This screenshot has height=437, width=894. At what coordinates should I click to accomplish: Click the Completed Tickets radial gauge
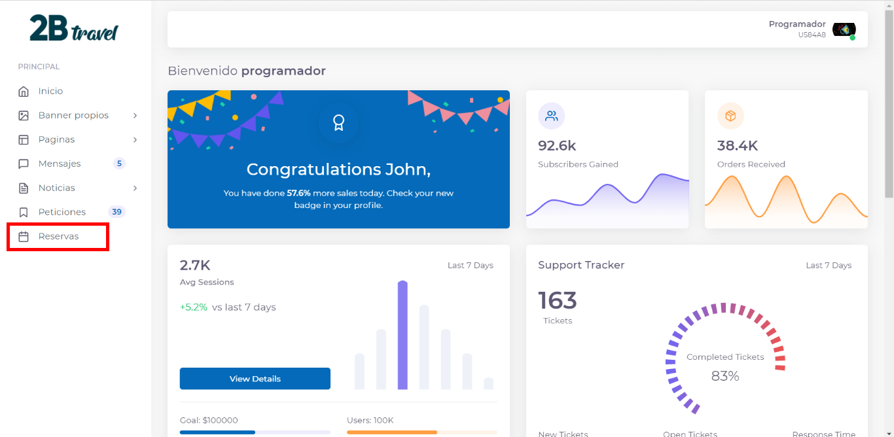point(725,358)
